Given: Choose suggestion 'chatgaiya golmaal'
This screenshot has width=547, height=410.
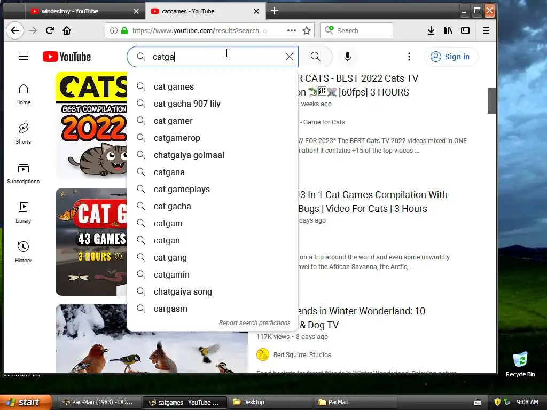Looking at the screenshot, I should [213, 155].
